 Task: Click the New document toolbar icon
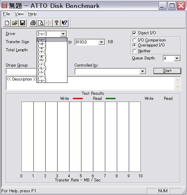7,23
